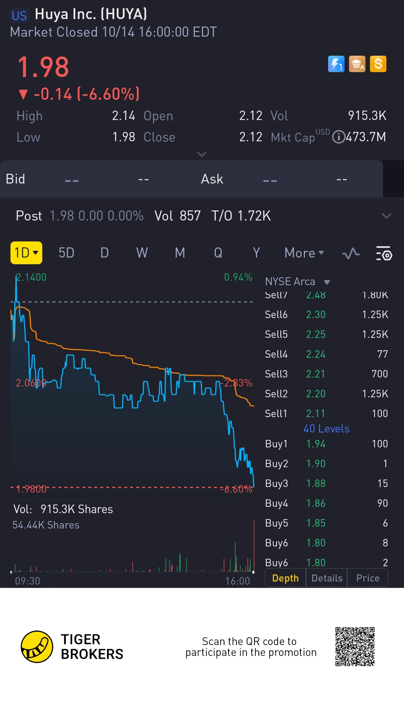
Task: Open chart indicator waveform icon
Action: 351,254
